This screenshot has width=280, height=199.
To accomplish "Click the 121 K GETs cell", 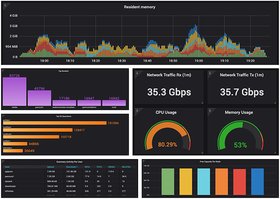I will tap(88, 172).
